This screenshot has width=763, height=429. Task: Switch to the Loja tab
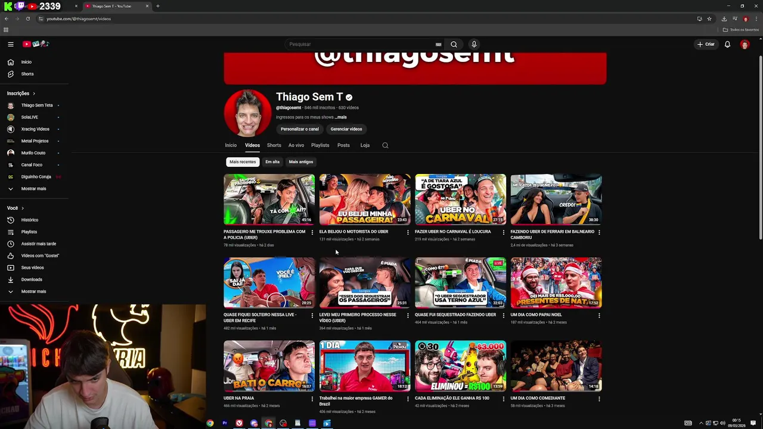point(365,145)
